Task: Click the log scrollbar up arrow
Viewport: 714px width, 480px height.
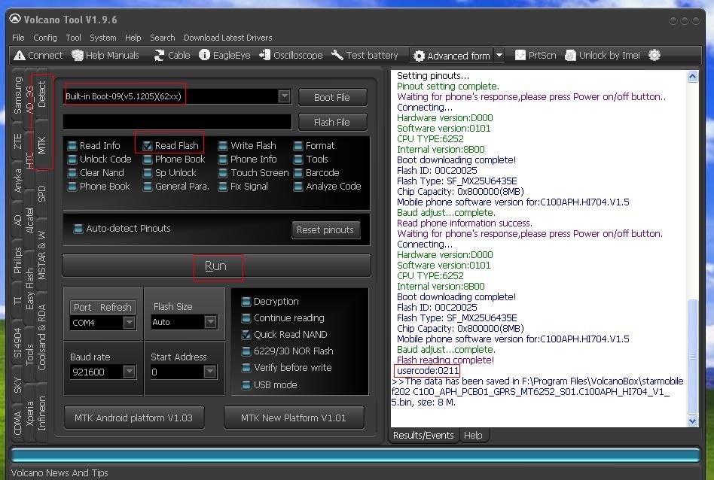Action: pyautogui.click(x=692, y=76)
